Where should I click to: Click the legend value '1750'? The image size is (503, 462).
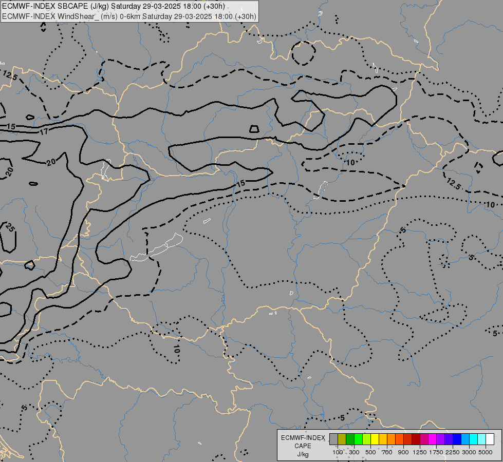436,452
